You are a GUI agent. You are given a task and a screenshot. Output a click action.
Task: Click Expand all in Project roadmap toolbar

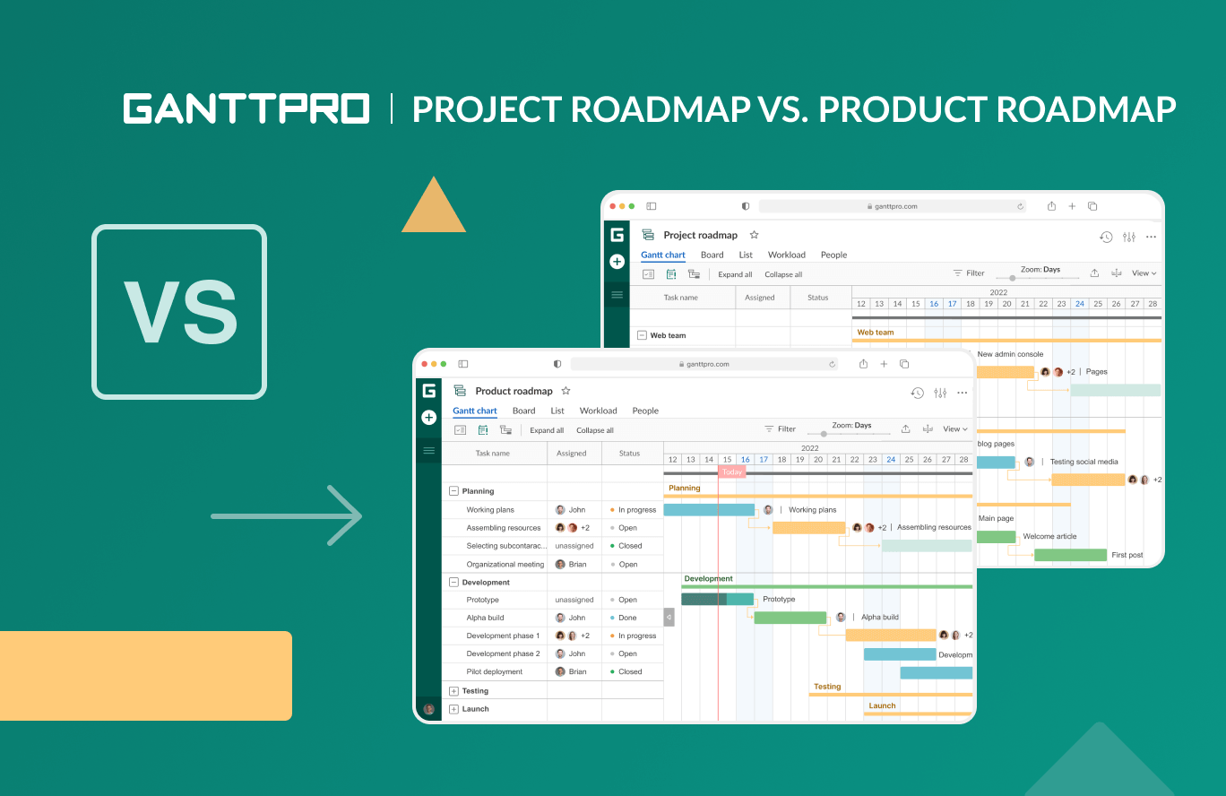(735, 274)
